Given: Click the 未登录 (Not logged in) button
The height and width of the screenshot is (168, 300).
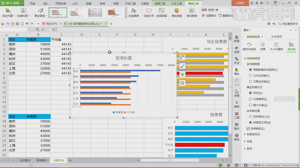Looking at the screenshot, I should click(x=240, y=3).
